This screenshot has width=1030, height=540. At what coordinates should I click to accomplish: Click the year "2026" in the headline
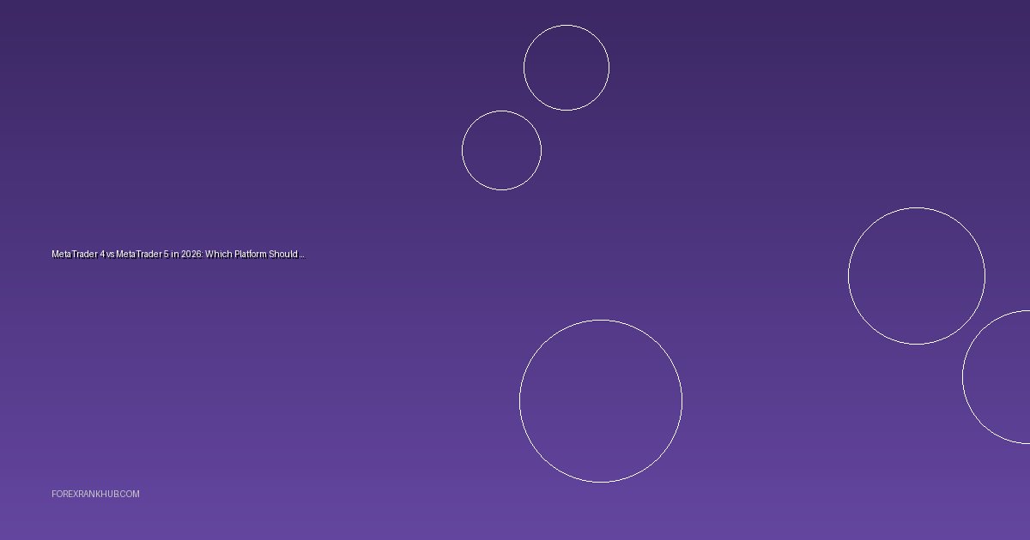(x=191, y=255)
